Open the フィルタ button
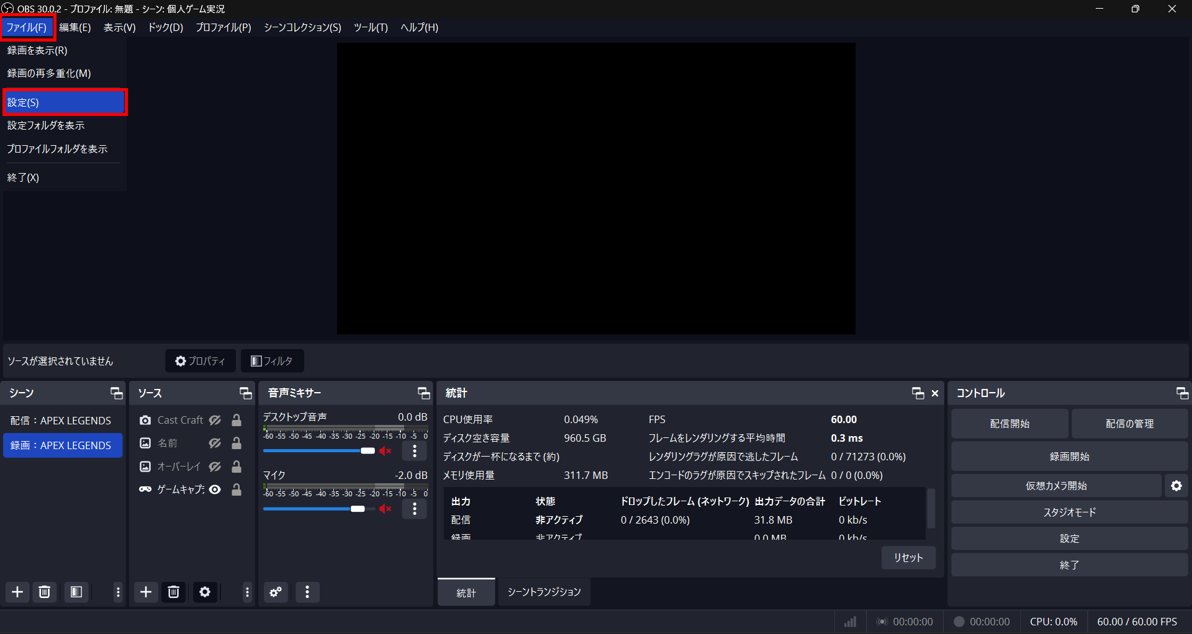 click(272, 361)
